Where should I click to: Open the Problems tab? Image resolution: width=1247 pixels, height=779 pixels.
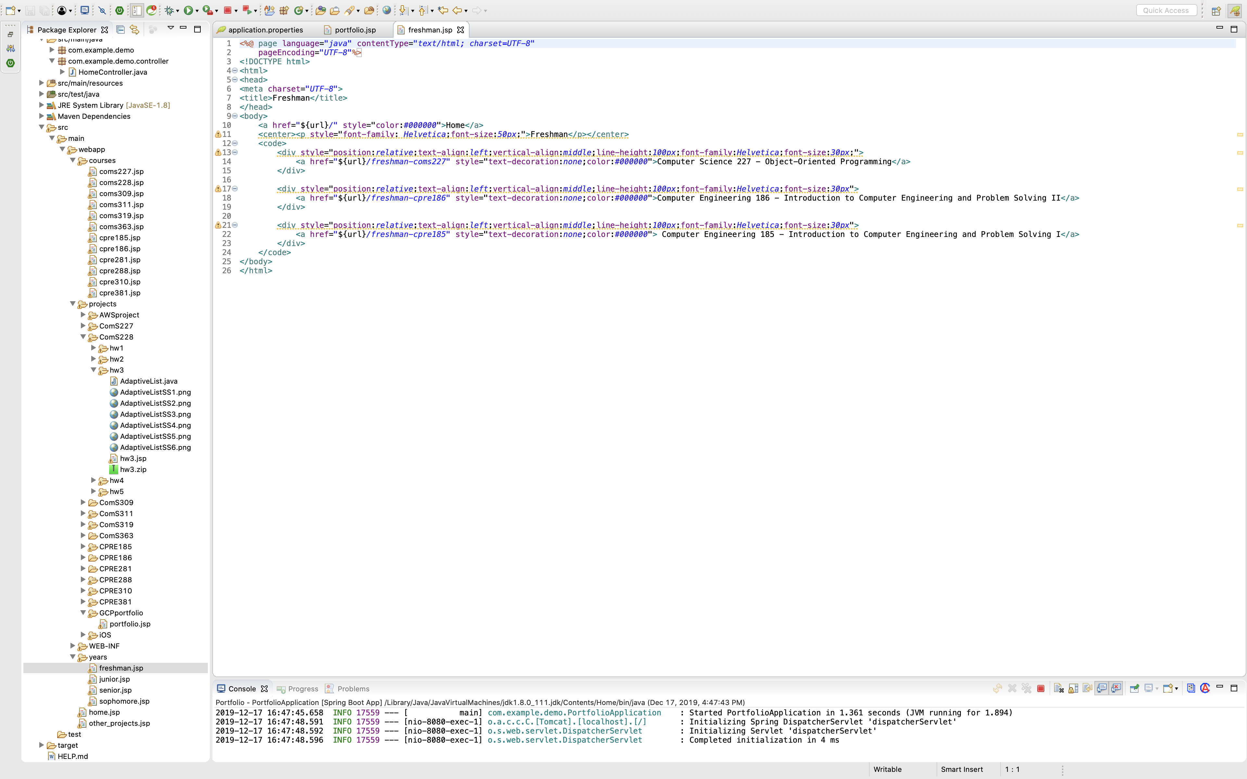coord(353,689)
